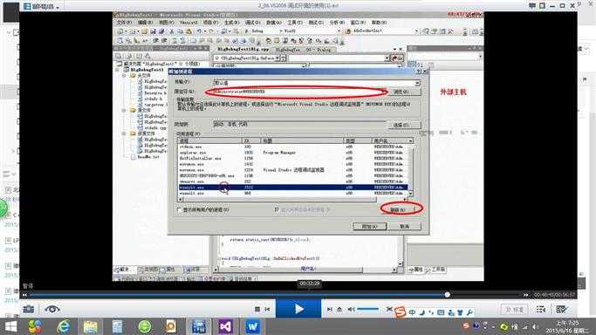Open the 传输 transport dropdown in dialog
The image size is (596, 335).
pos(317,83)
